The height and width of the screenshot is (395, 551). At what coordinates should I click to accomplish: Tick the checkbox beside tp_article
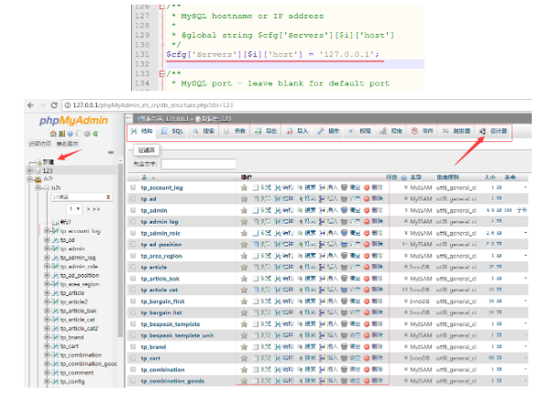pyautogui.click(x=131, y=268)
